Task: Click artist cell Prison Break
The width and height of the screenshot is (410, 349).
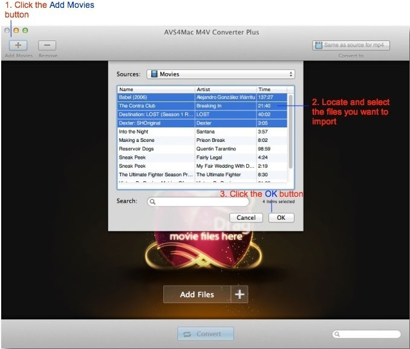Action: tap(210, 140)
